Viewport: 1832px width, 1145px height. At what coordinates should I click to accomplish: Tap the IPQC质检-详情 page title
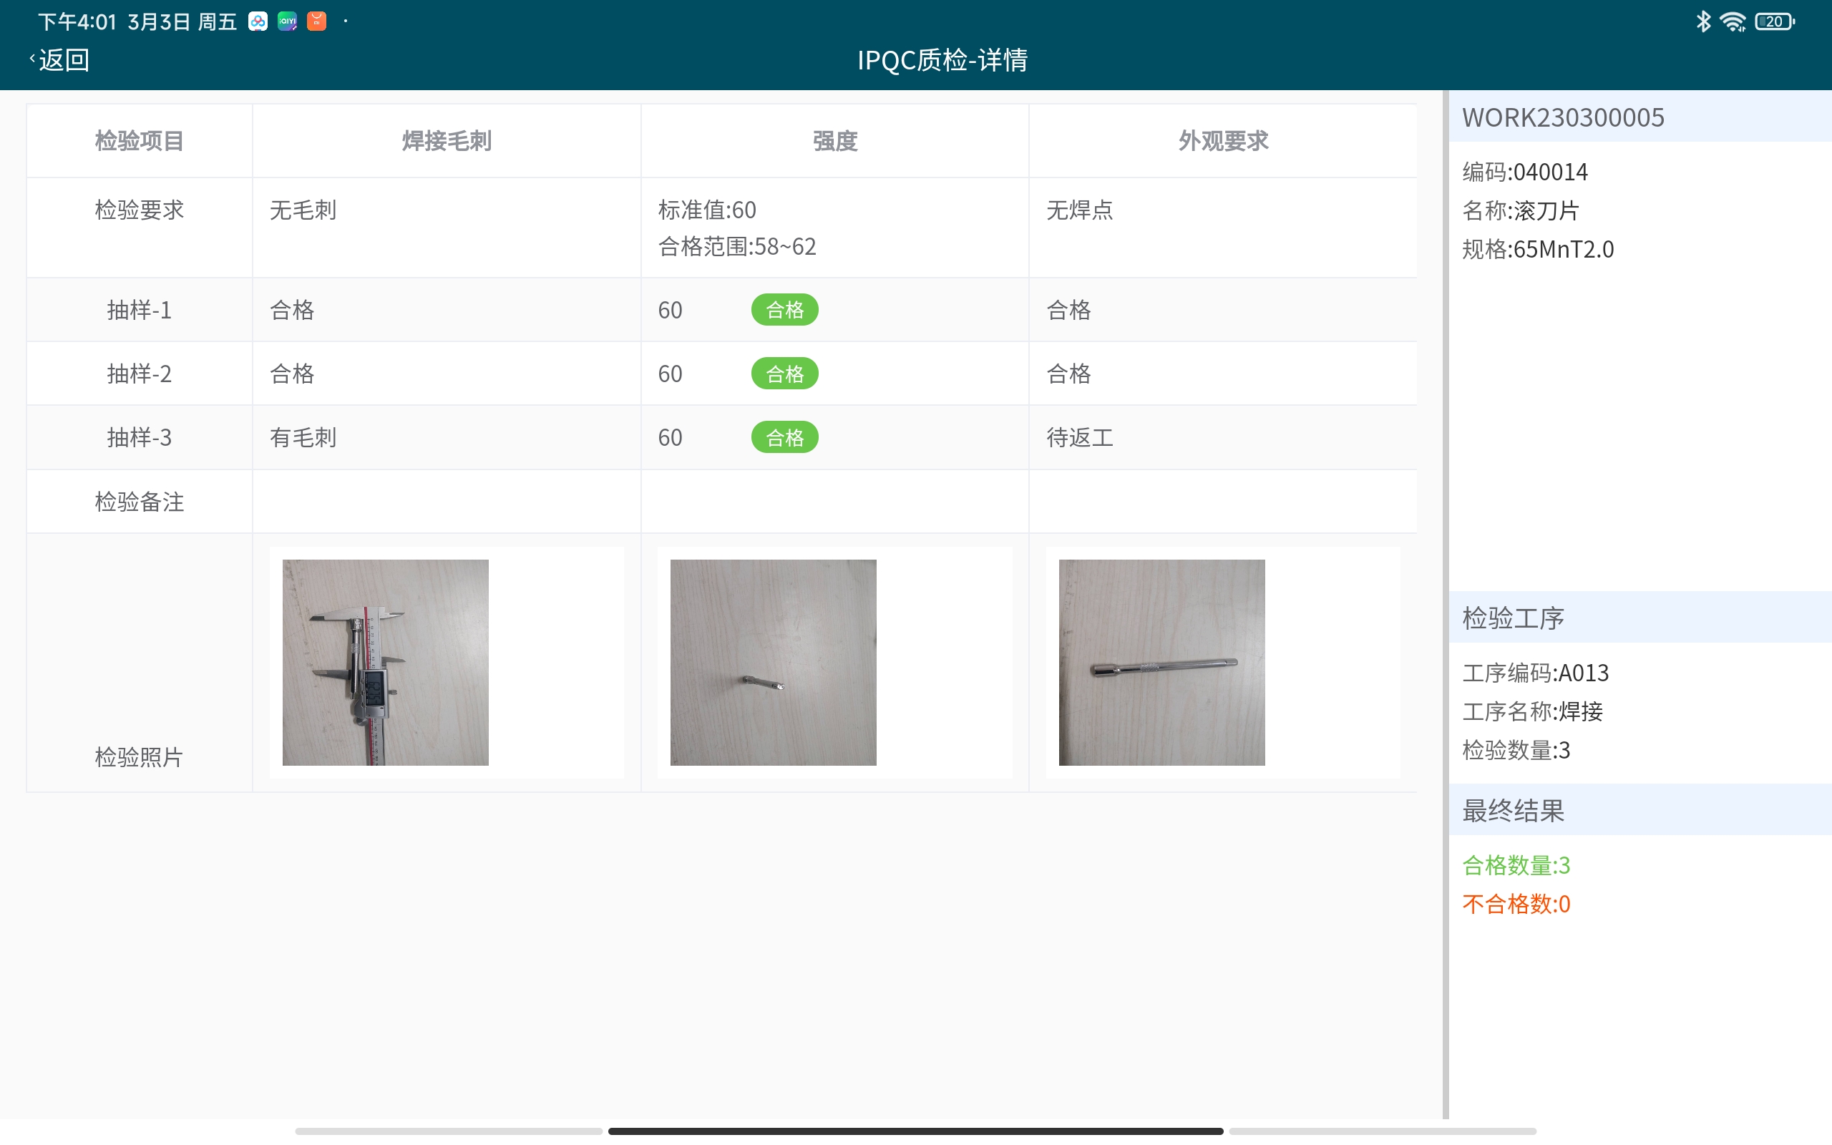pyautogui.click(x=942, y=60)
